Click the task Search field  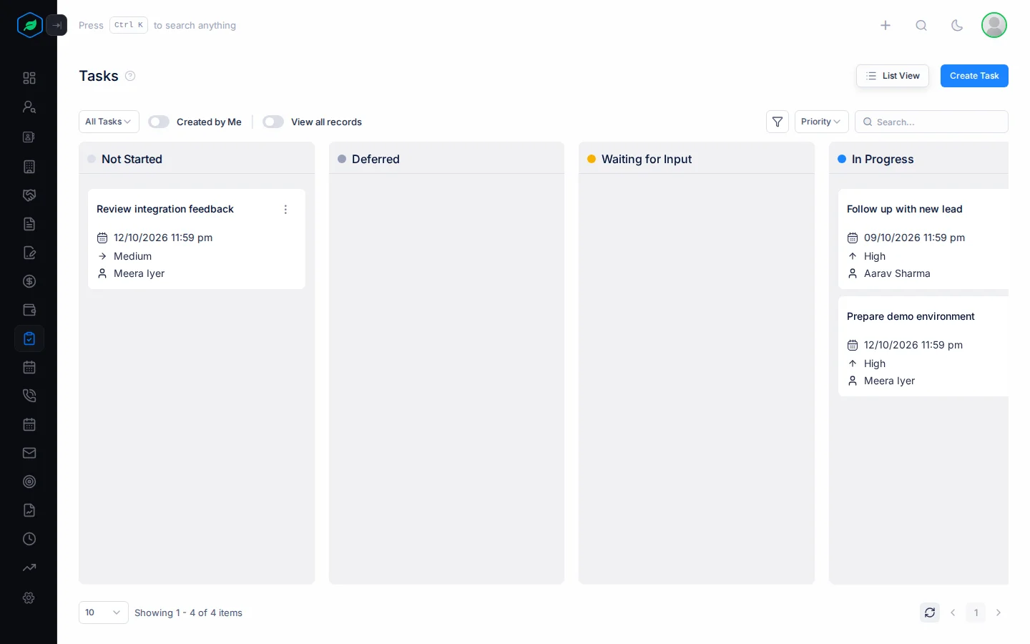[931, 122]
